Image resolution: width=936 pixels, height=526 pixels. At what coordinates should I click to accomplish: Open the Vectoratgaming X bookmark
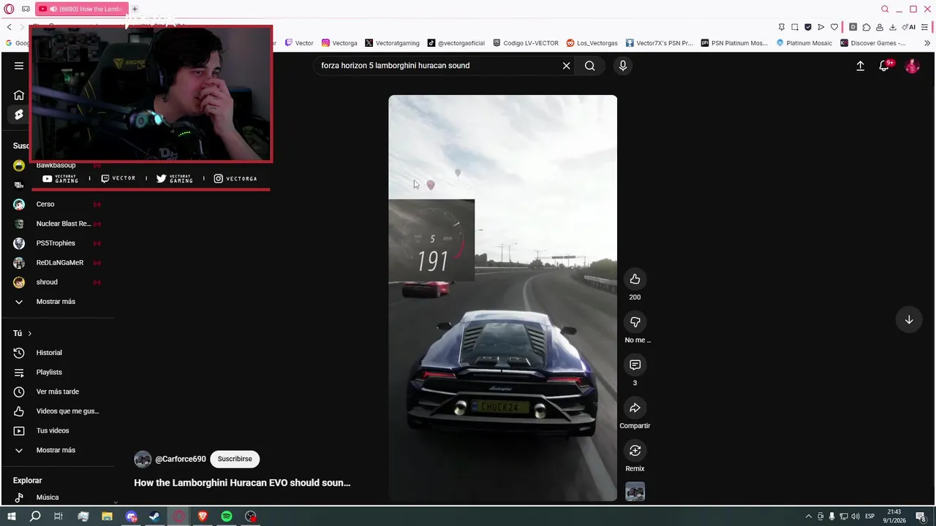point(392,43)
